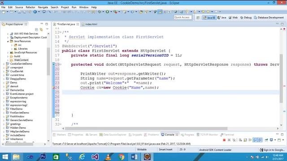The height and width of the screenshot is (161, 287).
Task: Click Sign in to Google in status bar
Action: click(x=272, y=150)
